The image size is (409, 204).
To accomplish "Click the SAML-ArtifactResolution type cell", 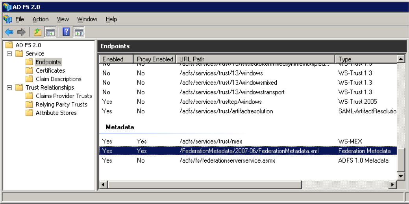I will tap(367, 111).
